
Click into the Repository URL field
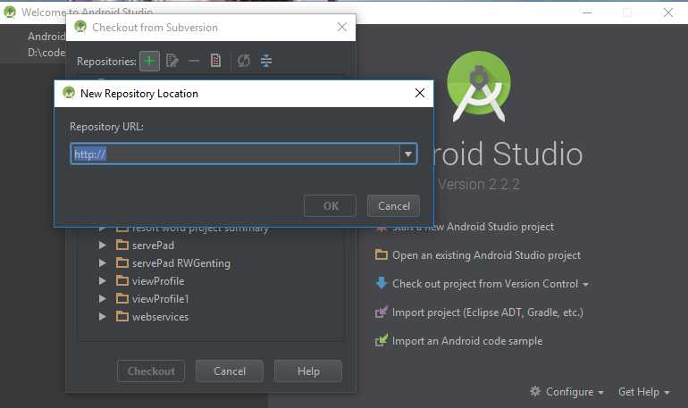pyautogui.click(x=235, y=154)
